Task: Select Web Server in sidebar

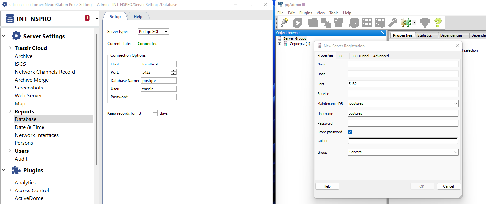Action: (x=28, y=95)
